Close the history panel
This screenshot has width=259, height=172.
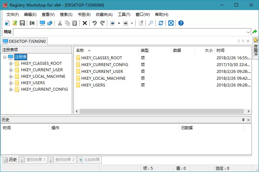point(248,120)
